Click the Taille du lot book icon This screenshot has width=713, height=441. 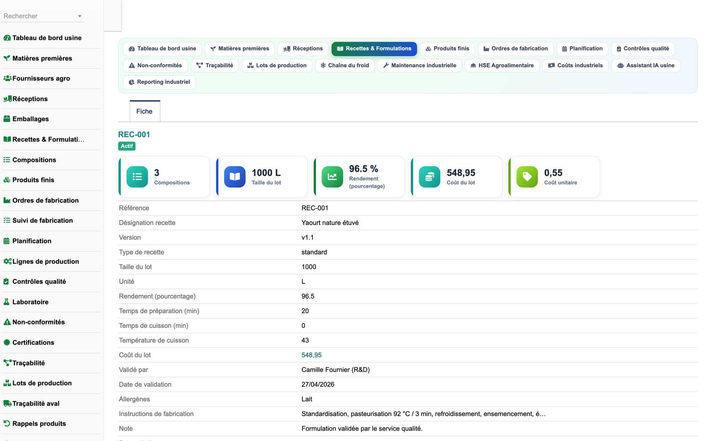pyautogui.click(x=235, y=177)
